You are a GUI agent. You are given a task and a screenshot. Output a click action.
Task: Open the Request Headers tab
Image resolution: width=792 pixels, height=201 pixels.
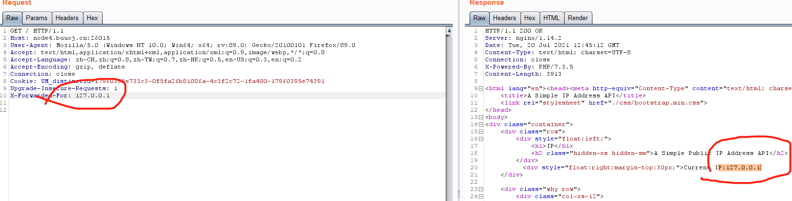tap(67, 18)
